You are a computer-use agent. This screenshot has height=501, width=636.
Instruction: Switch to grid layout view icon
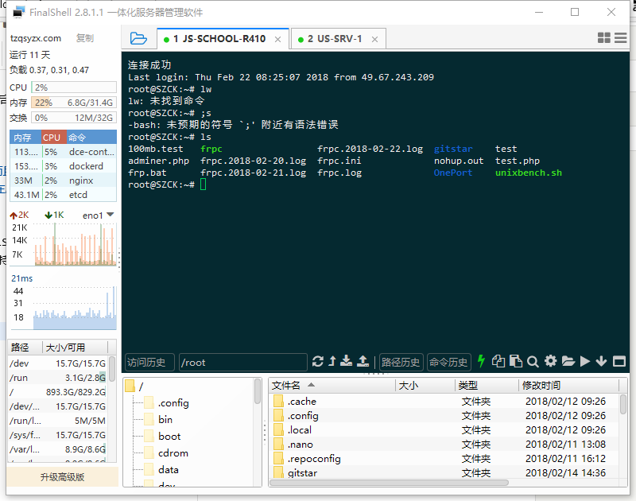604,37
